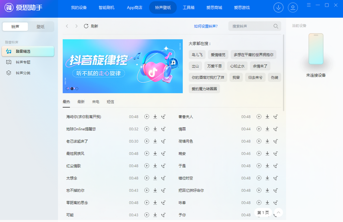Play the 老己该起床了 ringtone
This screenshot has height=222, width=343.
coord(147,141)
